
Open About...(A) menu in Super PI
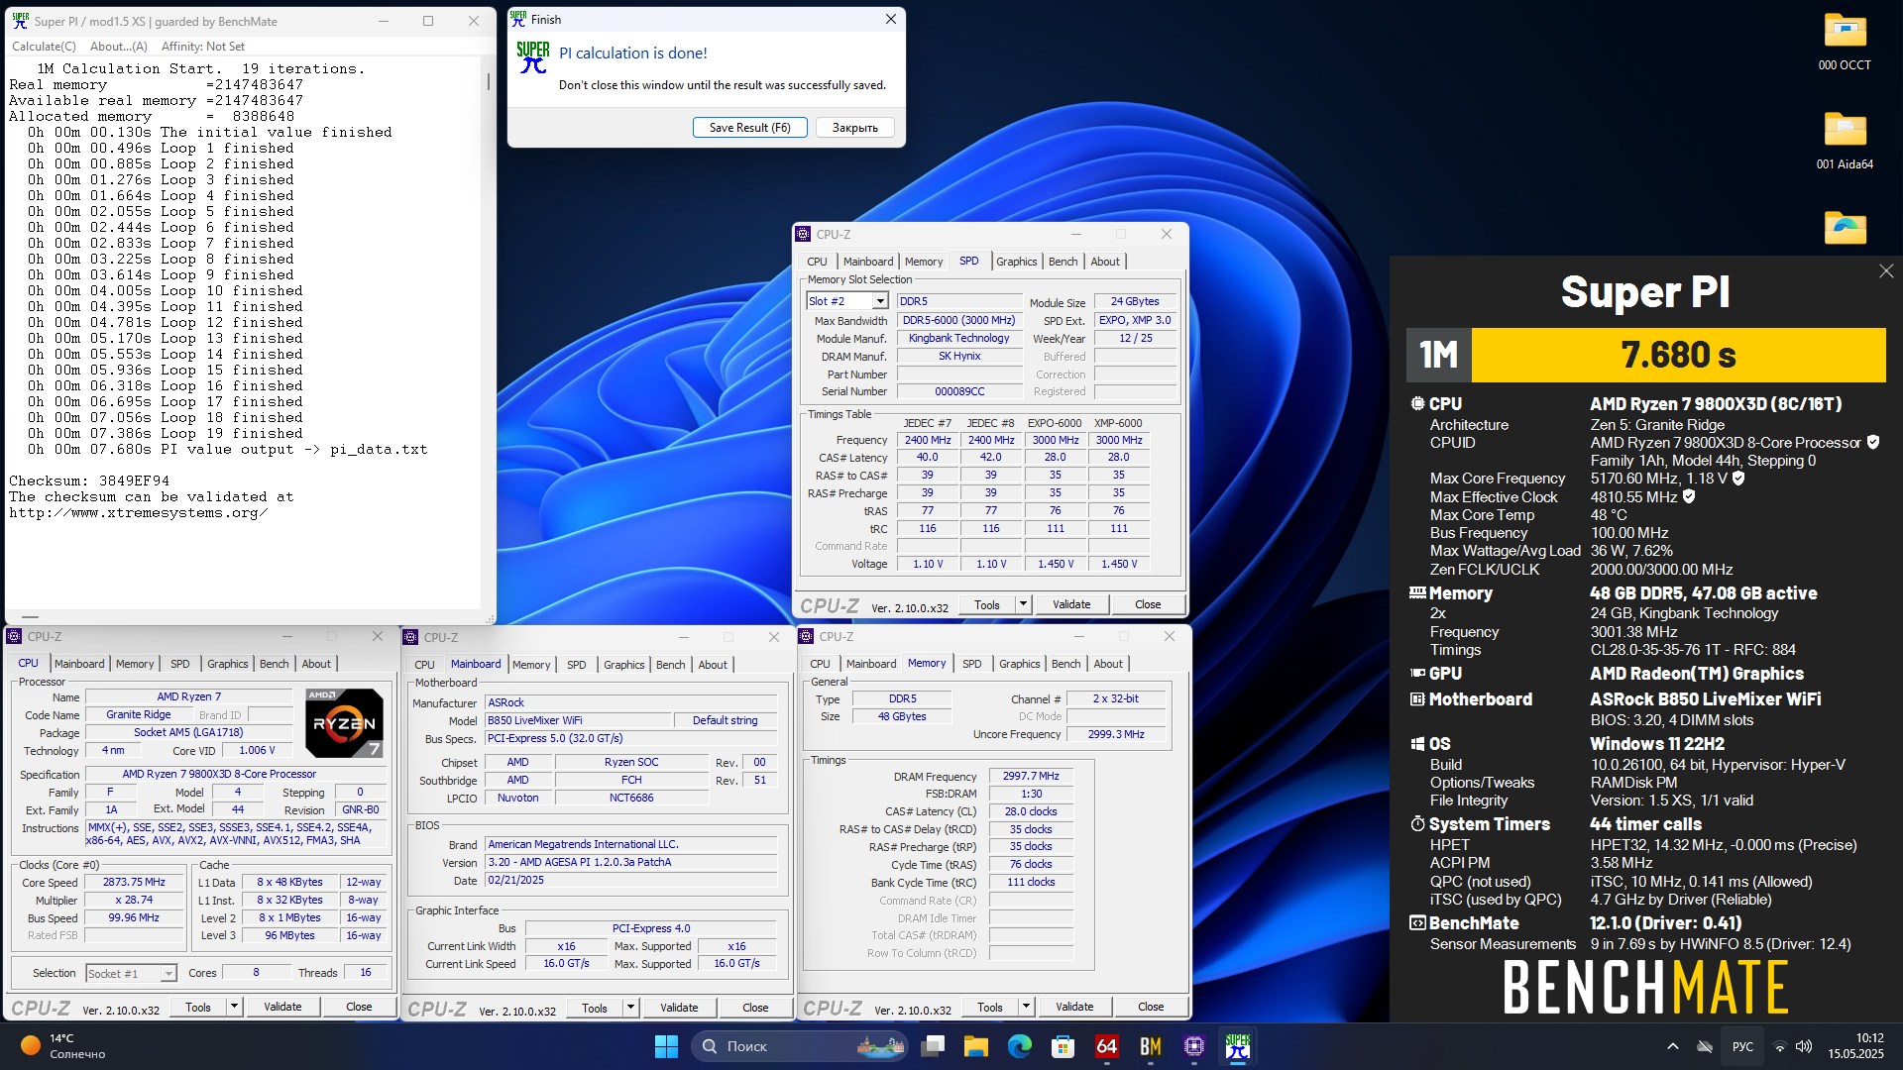tap(118, 47)
